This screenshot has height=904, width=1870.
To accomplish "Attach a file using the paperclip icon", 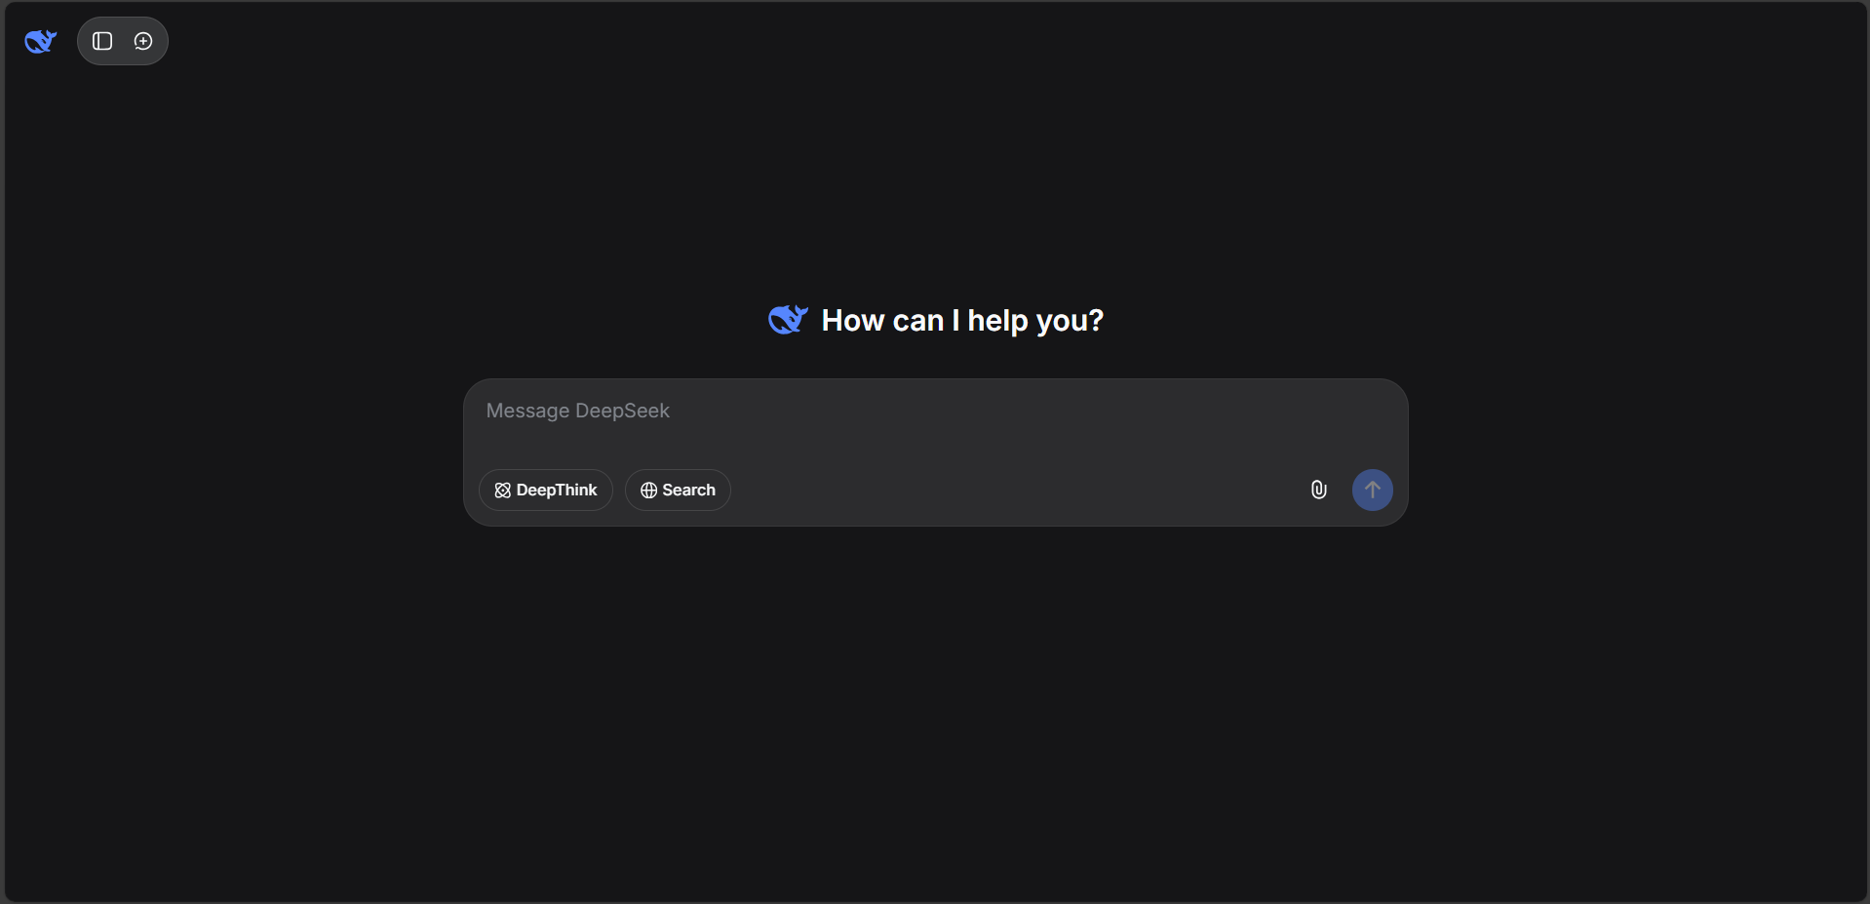I will (1318, 490).
